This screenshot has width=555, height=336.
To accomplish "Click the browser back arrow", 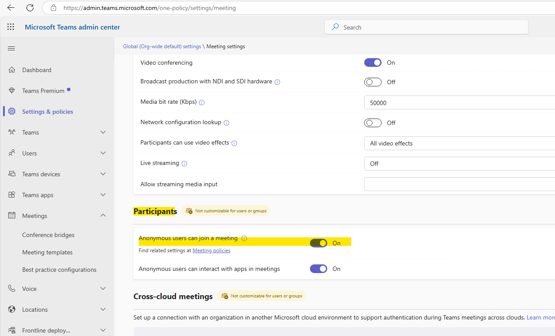I will click(11, 8).
